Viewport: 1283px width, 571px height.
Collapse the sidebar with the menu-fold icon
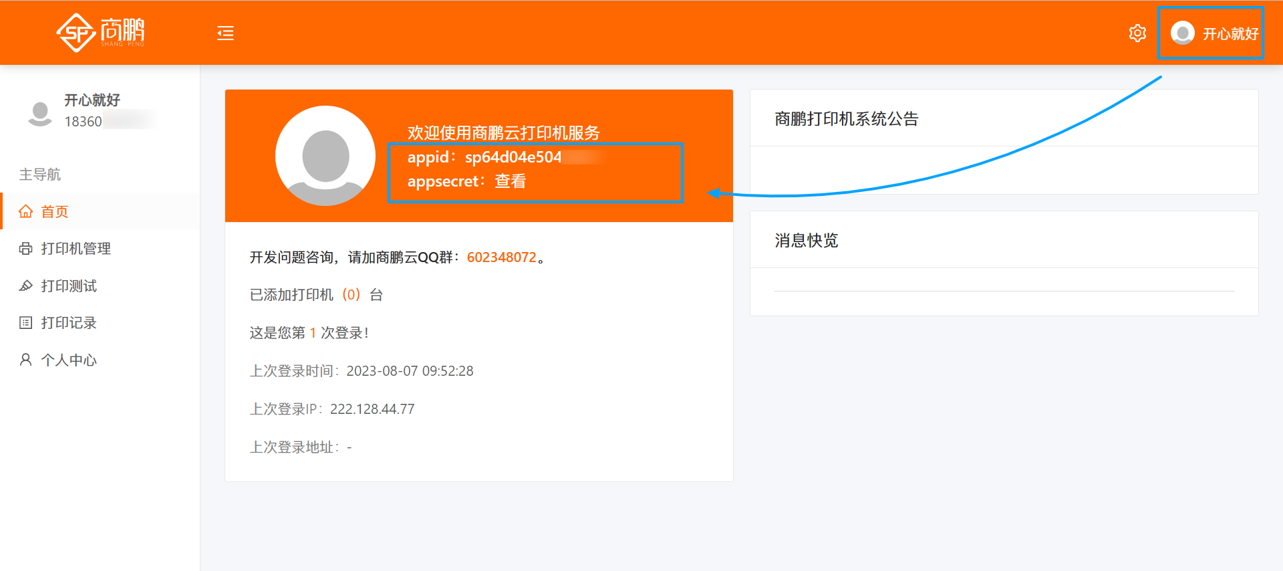pos(225,33)
